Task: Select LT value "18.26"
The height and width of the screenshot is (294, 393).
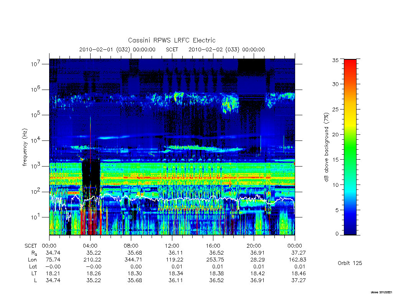Action: 94,273
